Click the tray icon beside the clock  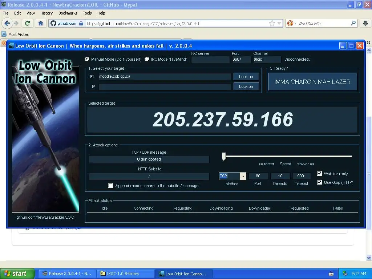tap(345, 274)
